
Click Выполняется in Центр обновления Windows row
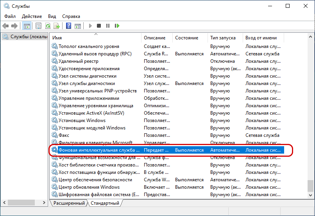pyautogui.click(x=189, y=187)
